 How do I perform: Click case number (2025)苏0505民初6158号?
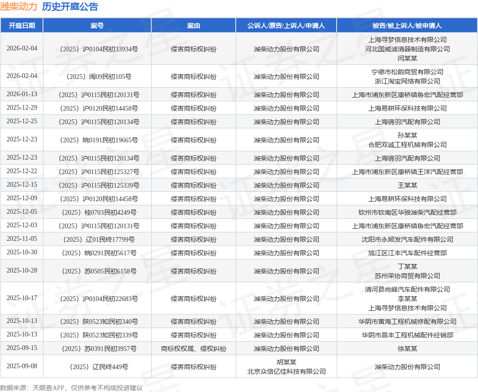[x=99, y=271]
